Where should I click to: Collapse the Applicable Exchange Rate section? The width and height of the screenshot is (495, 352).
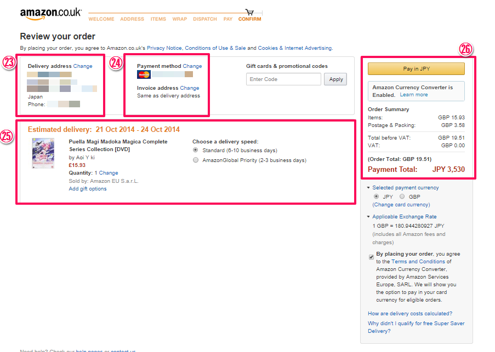pos(368,216)
